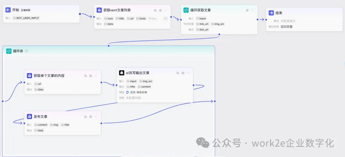Screen dimensions: 345x157
Task: Click the 开始 node start icon
Action: click(8, 10)
